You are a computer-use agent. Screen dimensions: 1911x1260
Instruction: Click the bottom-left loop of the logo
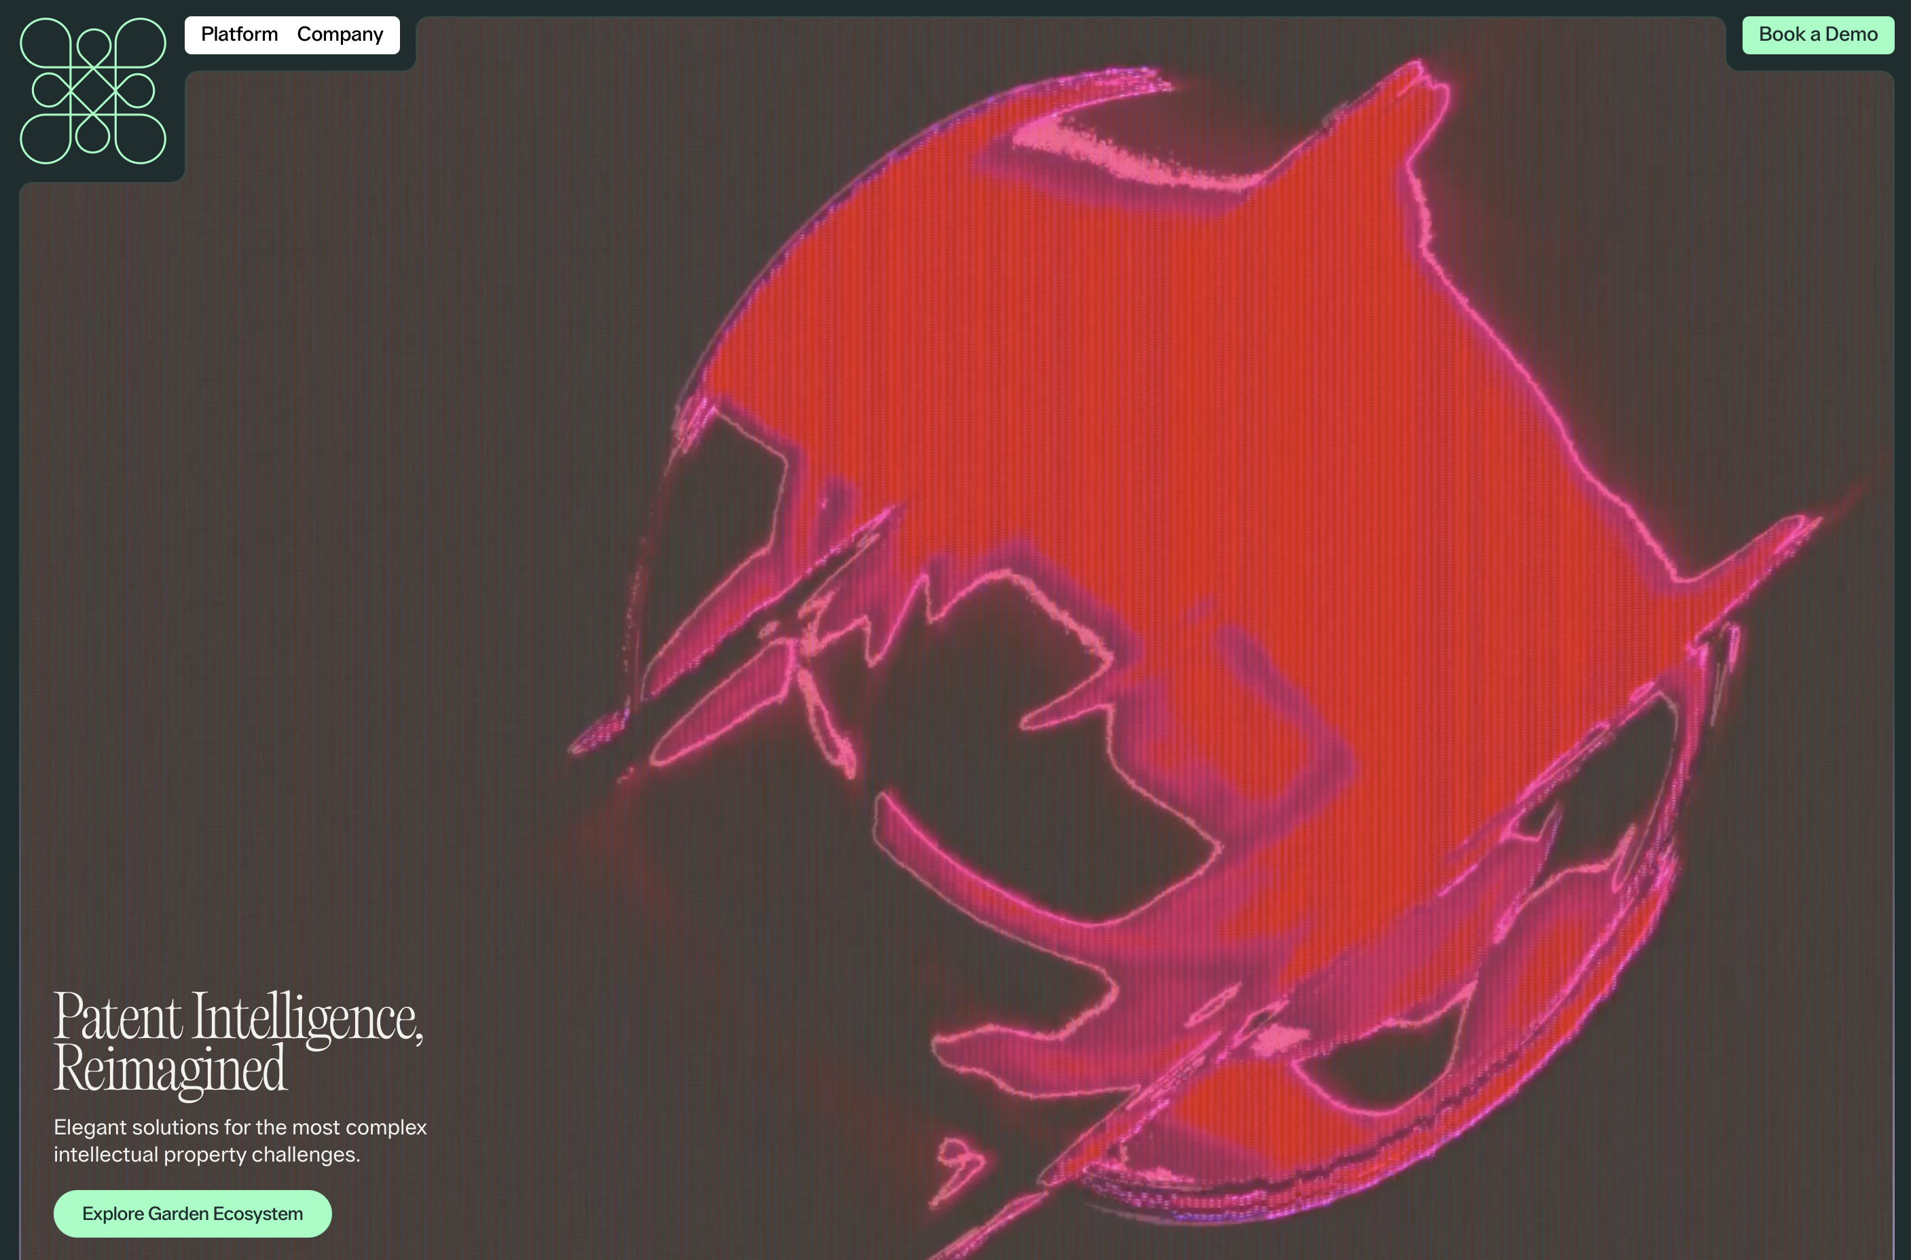tap(45, 138)
